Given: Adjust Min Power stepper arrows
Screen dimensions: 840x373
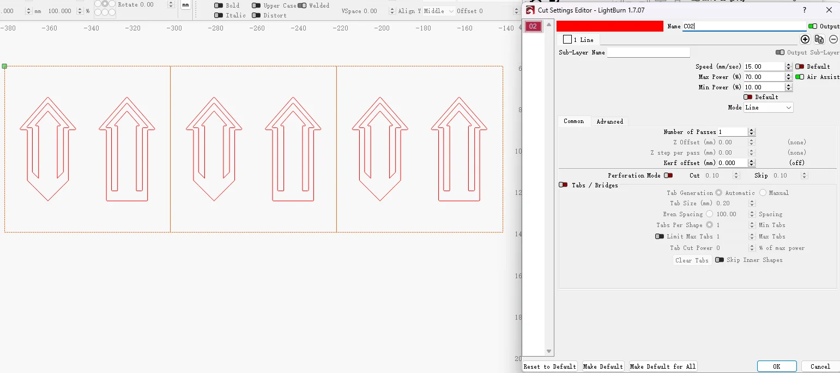Looking at the screenshot, I should (x=788, y=87).
